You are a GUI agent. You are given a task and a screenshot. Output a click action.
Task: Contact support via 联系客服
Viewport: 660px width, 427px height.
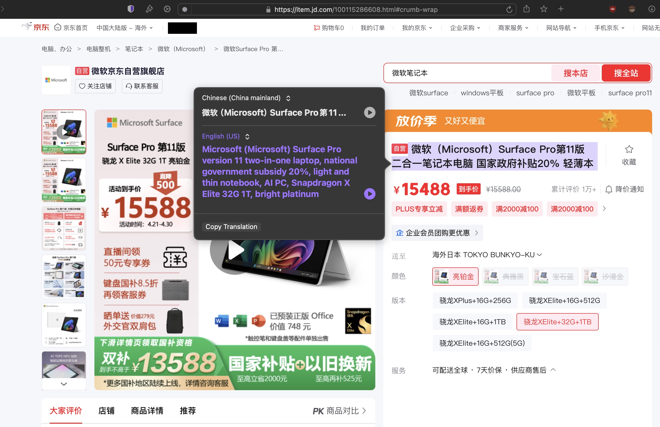[142, 86]
